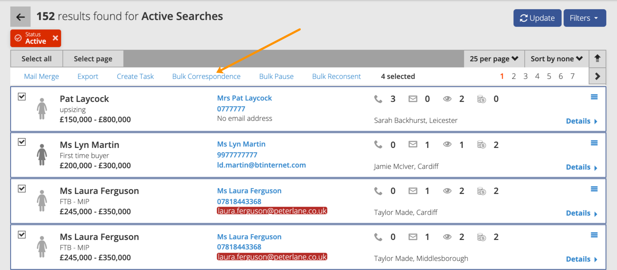Open Ms Lyn Martin contact link

click(x=241, y=144)
